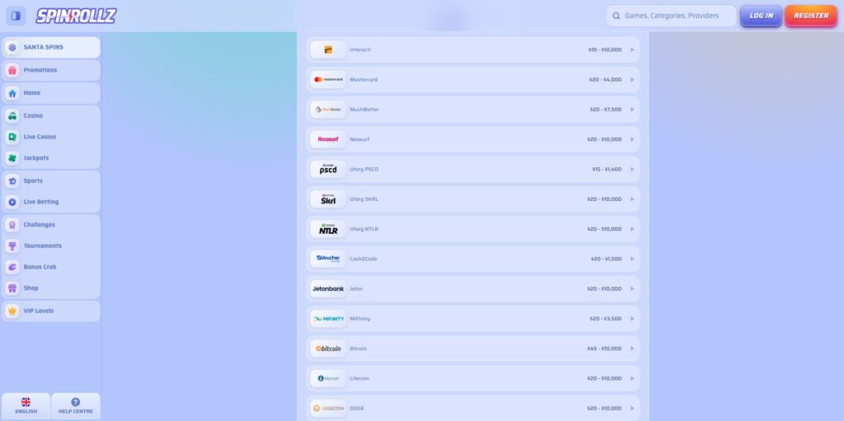
Task: Click the Bonus Crab icon
Action: [x=12, y=267]
